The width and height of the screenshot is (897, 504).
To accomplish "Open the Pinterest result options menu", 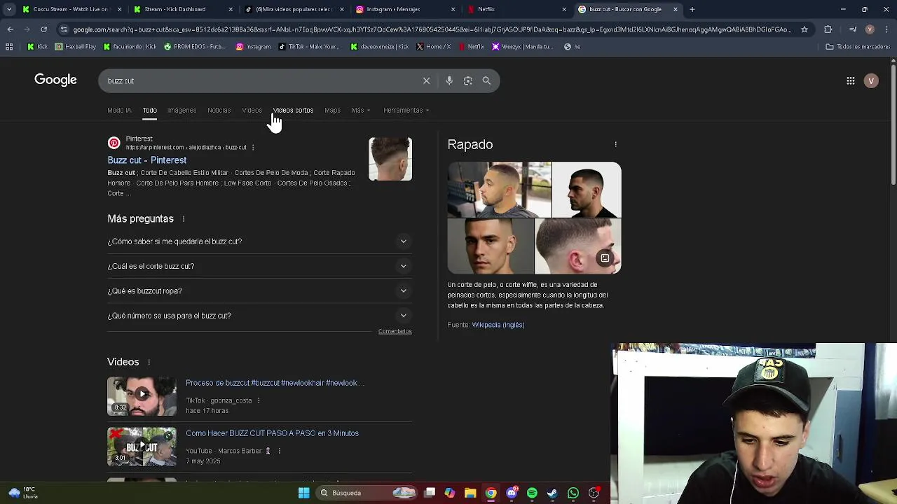I will click(x=253, y=148).
